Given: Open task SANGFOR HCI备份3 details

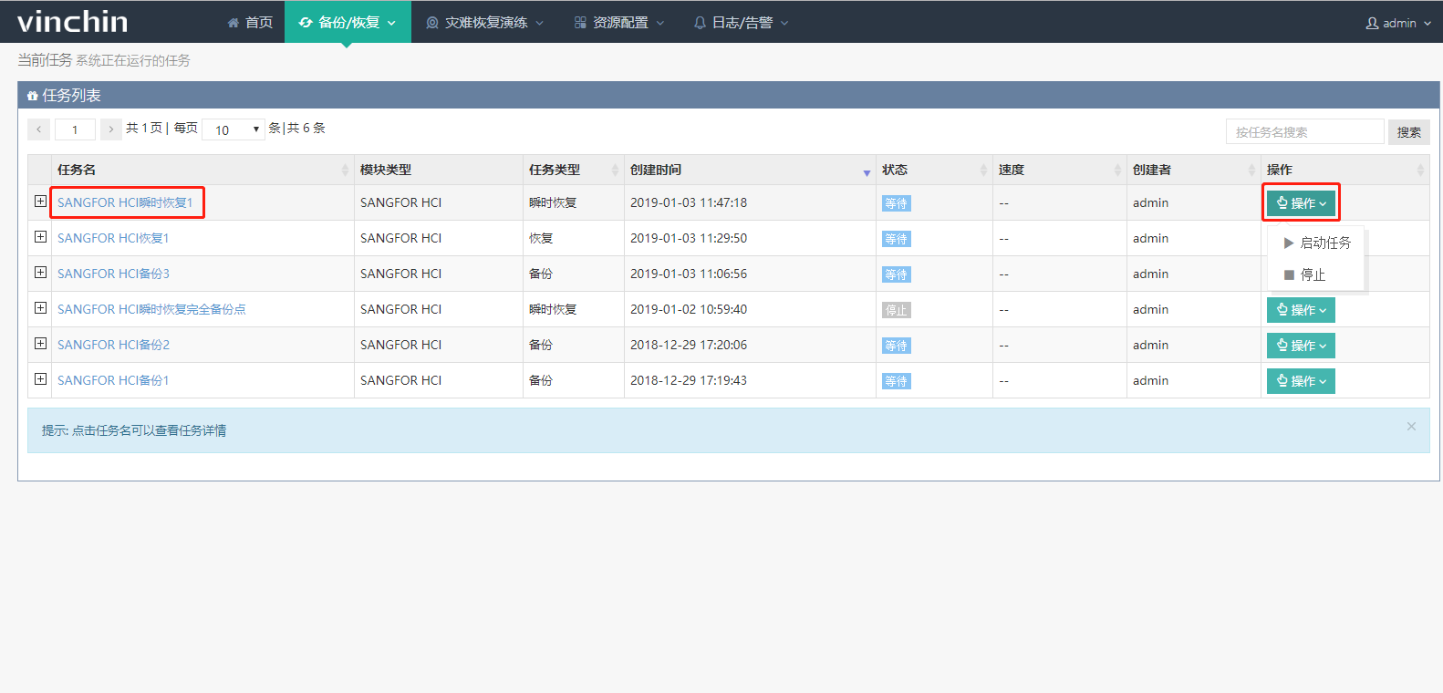Looking at the screenshot, I should point(113,274).
